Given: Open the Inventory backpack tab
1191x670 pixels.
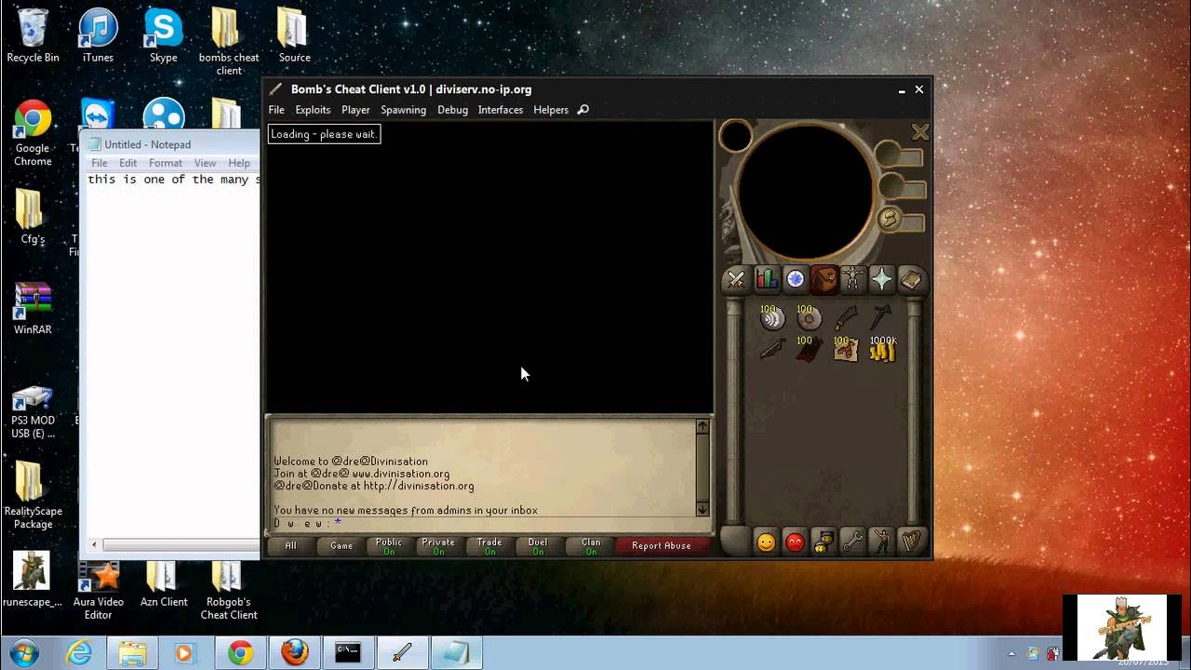Looking at the screenshot, I should pos(823,279).
